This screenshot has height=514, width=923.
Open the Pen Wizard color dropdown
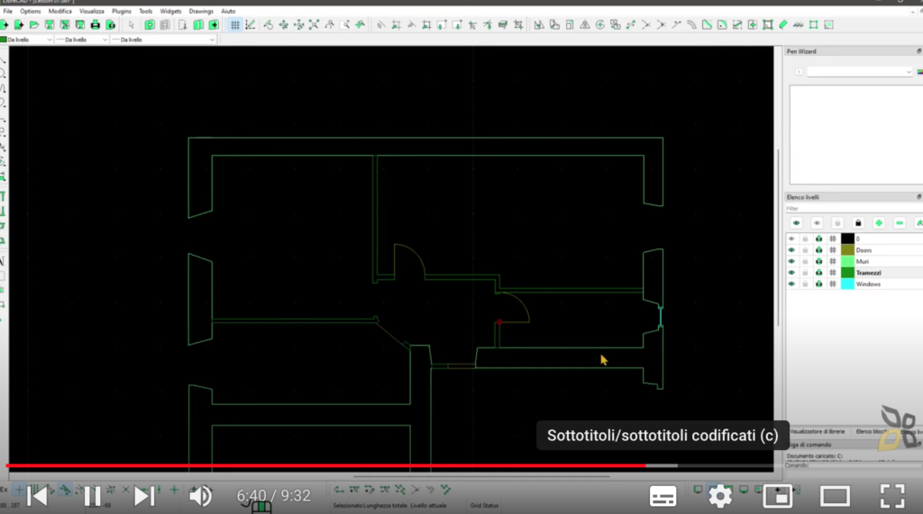(859, 72)
